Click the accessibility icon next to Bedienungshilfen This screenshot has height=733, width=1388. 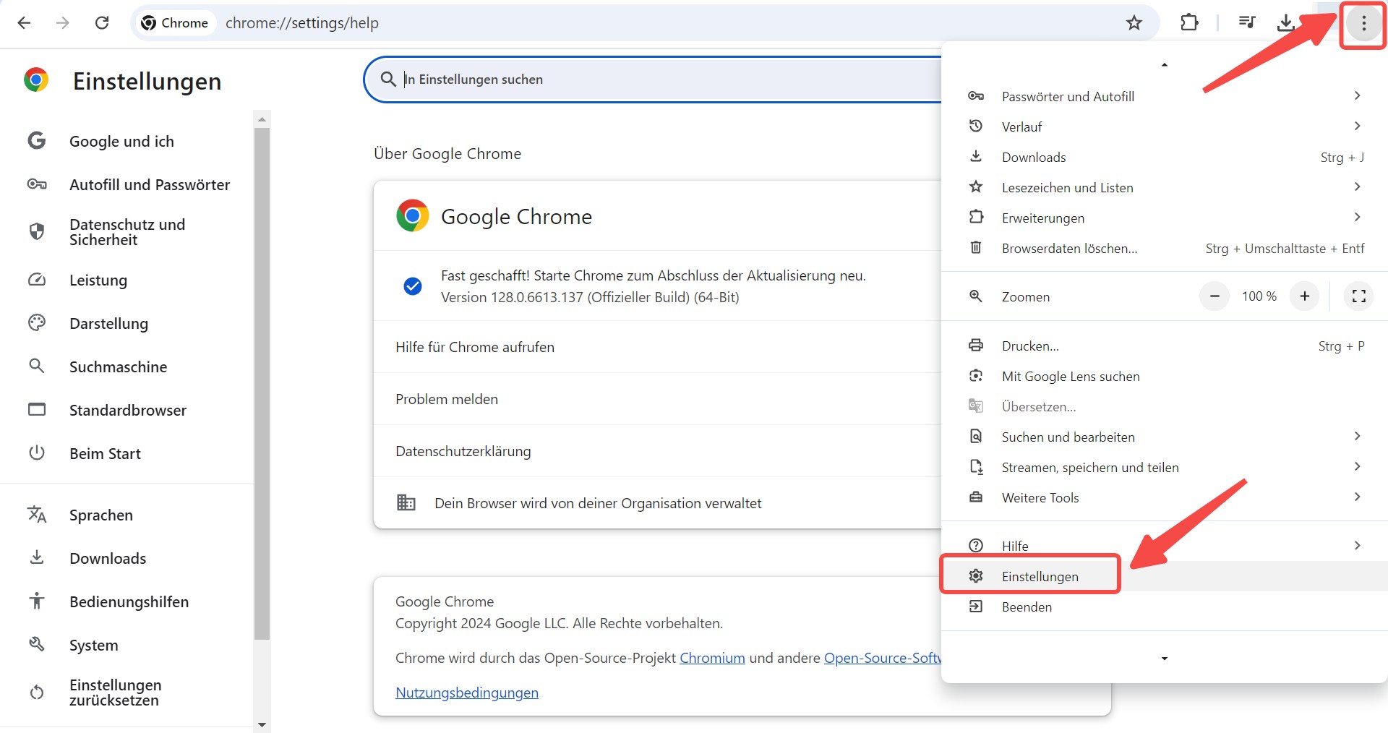[37, 601]
